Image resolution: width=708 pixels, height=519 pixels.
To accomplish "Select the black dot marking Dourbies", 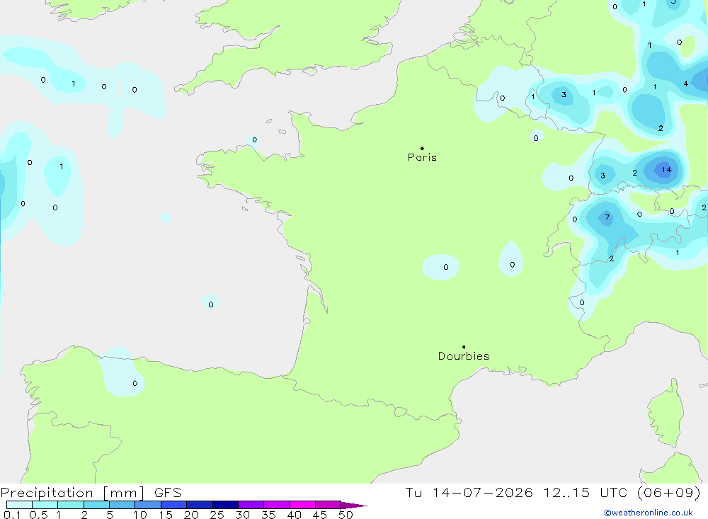I will (x=464, y=347).
